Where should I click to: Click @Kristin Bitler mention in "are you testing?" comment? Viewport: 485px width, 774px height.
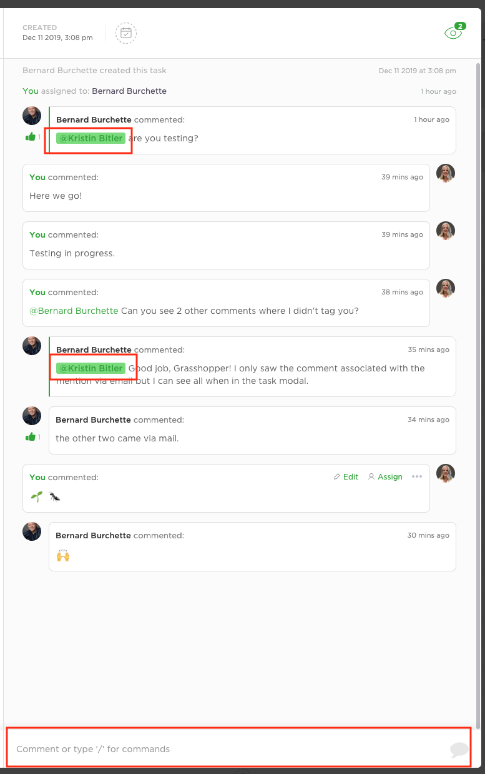(91, 138)
